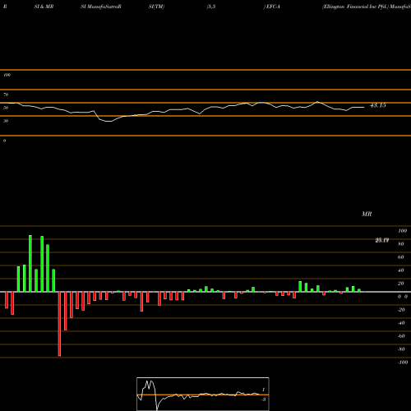Click the MR axis label 40
This screenshot has height=411, width=411.
pos(400,270)
